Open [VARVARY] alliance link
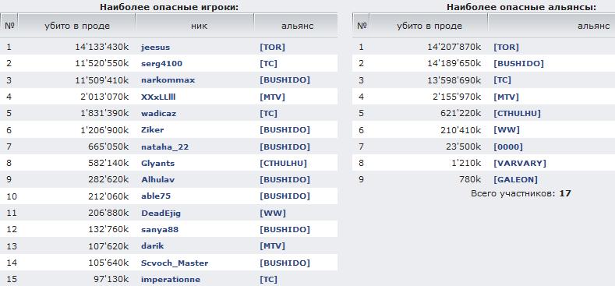615x286 pixels. (519, 163)
